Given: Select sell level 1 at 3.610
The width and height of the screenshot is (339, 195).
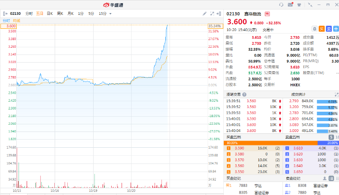Looking at the screenshot, I should coord(311,148).
